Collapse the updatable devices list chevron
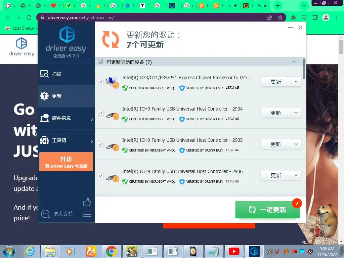344x258 pixels. (x=294, y=62)
